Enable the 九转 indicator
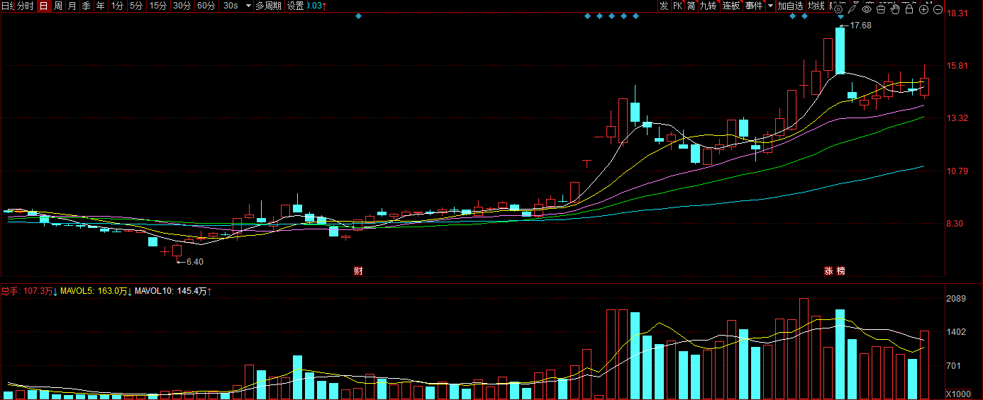This screenshot has width=983, height=400. point(709,6)
